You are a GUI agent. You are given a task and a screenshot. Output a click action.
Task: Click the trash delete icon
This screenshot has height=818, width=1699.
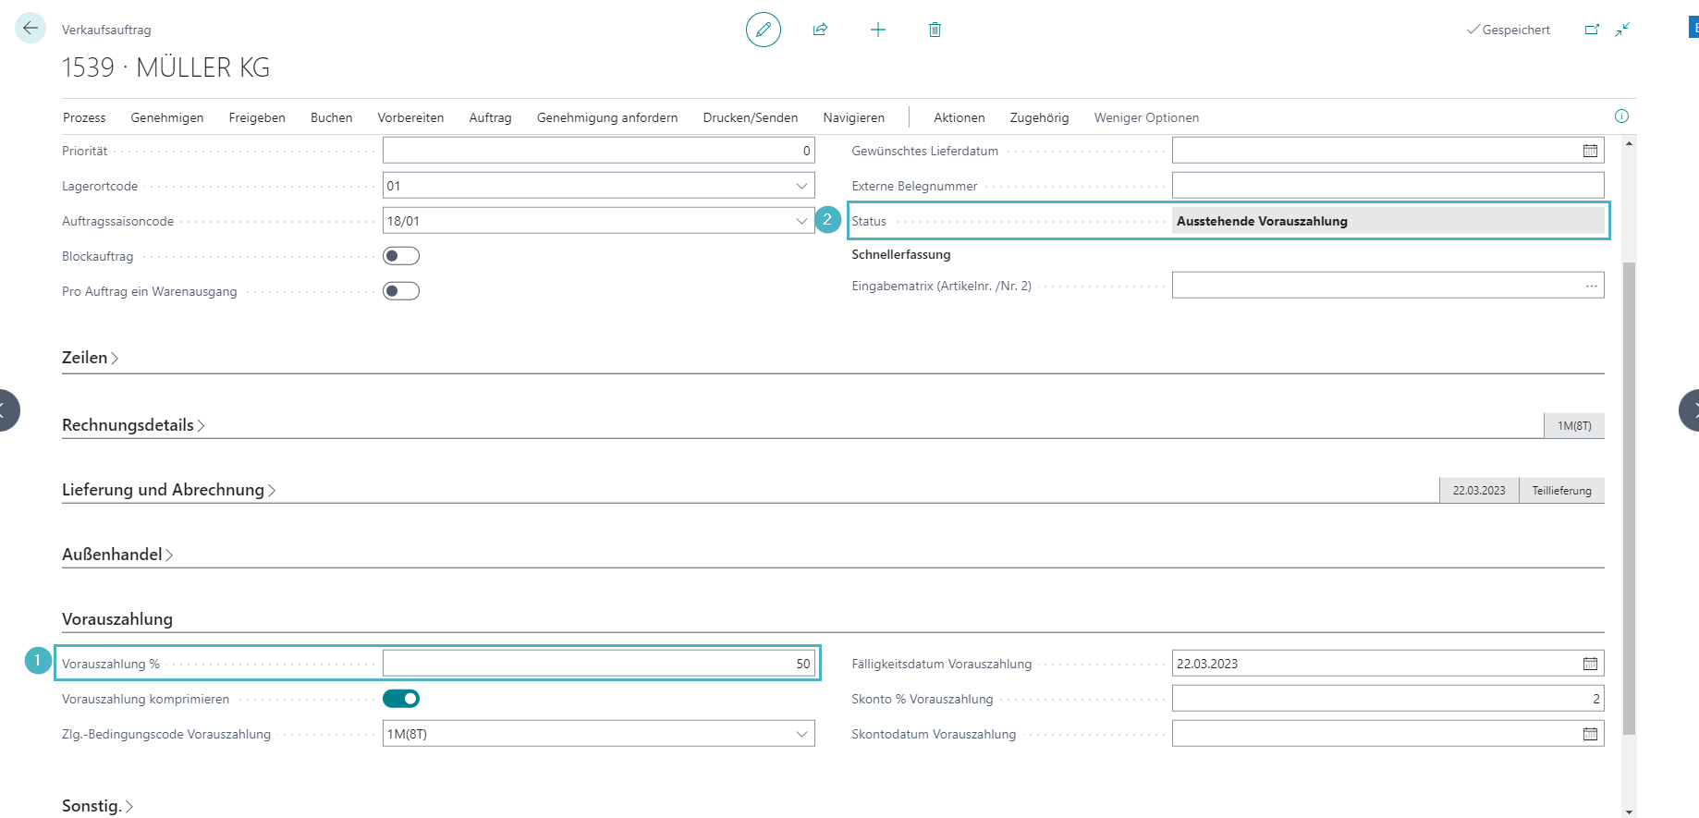point(935,30)
